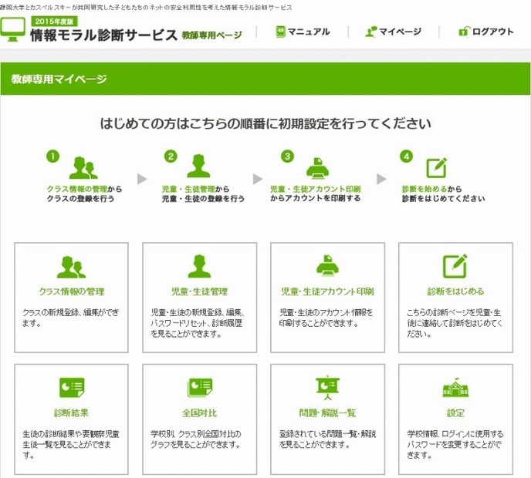Click report icon in 診断結果 card

[72, 388]
